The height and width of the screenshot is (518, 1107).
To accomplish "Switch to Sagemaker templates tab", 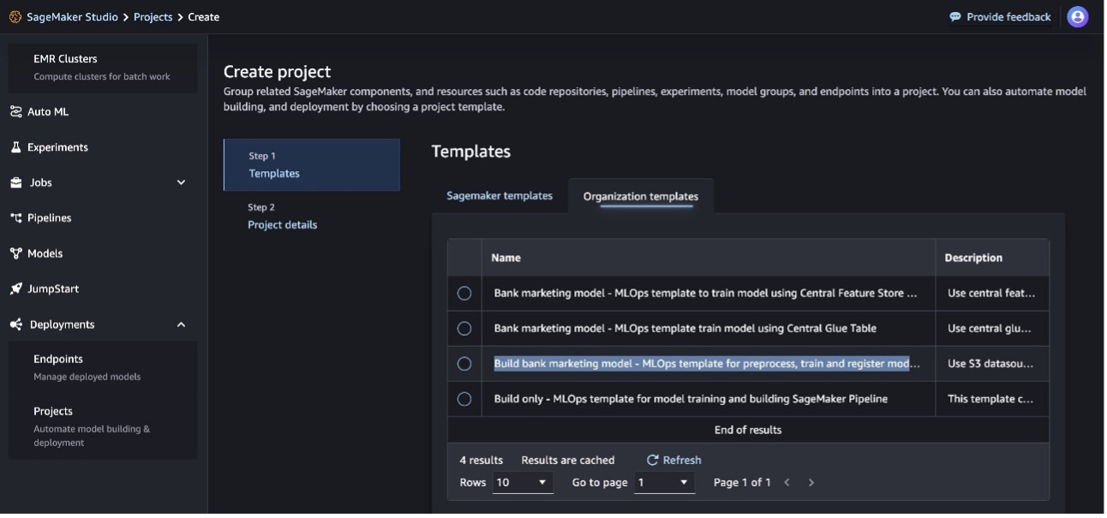I will tap(500, 196).
